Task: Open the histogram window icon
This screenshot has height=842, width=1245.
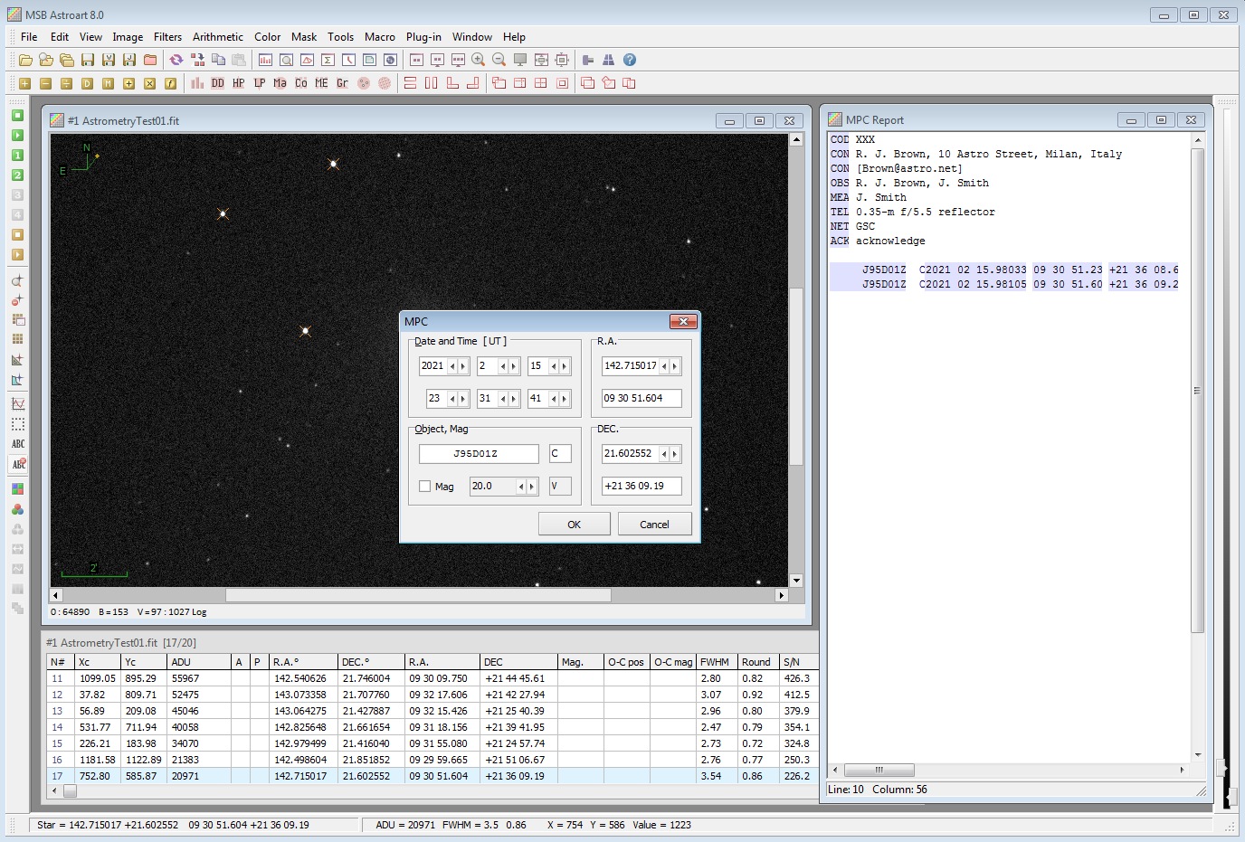Action: [265, 60]
